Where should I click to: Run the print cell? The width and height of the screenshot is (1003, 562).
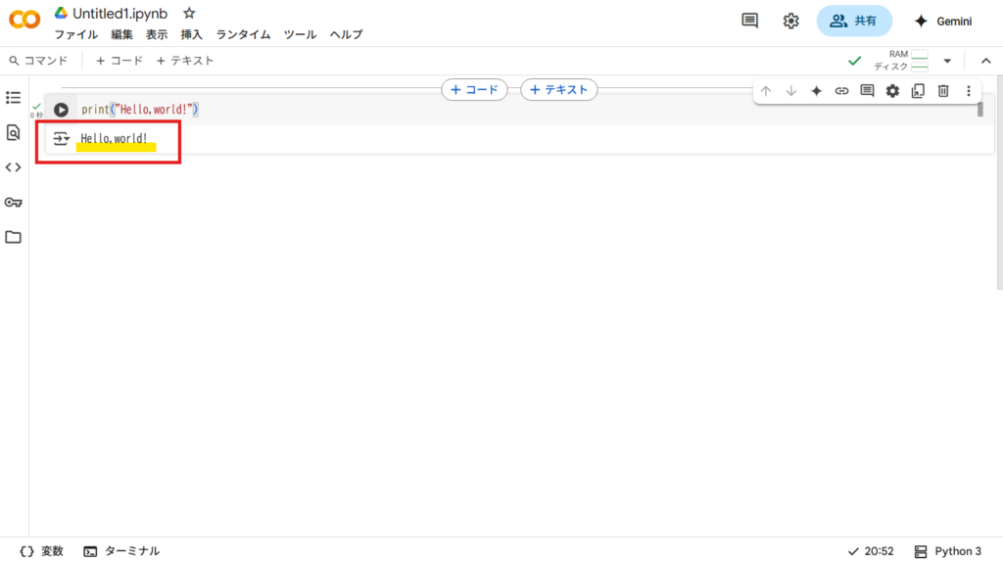[61, 110]
